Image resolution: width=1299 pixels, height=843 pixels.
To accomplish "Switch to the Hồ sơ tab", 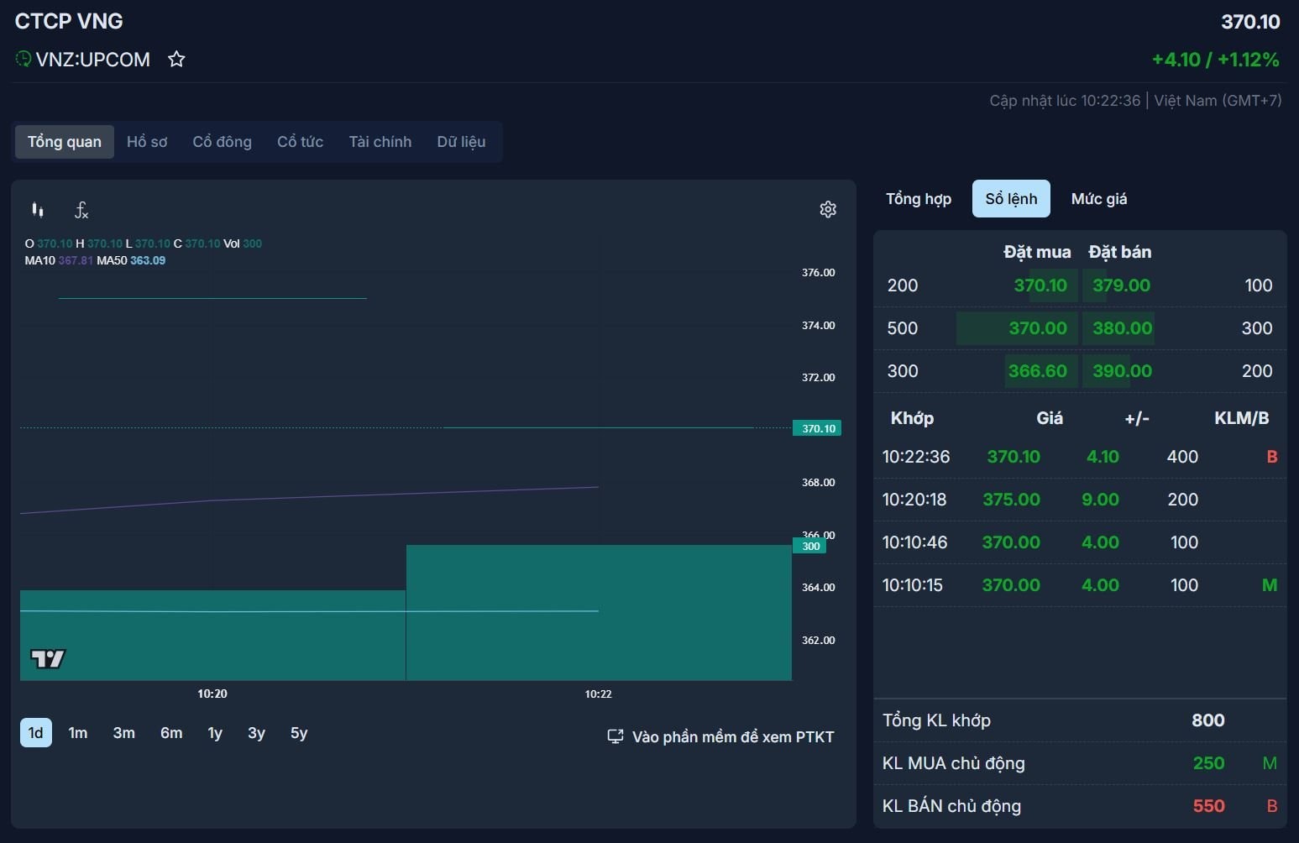I will tap(147, 142).
